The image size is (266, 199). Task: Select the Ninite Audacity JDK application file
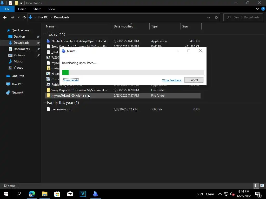[x=123, y=41]
